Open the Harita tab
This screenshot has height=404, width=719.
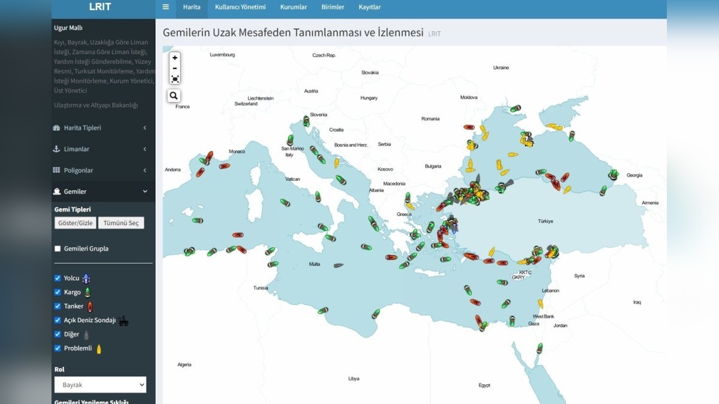click(x=192, y=7)
